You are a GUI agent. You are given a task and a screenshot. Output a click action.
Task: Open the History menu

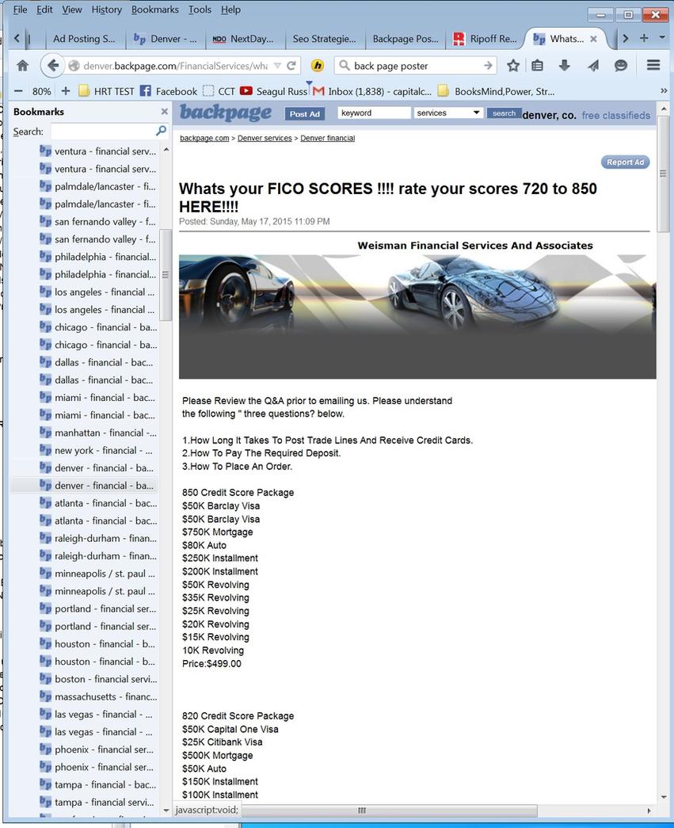coord(107,10)
